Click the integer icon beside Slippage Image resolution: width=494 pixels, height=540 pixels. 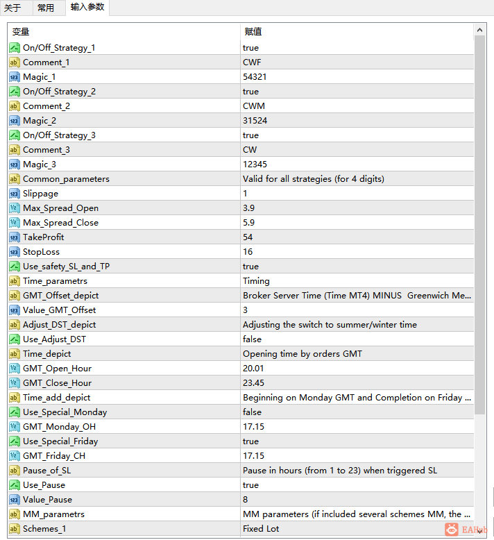(15, 194)
